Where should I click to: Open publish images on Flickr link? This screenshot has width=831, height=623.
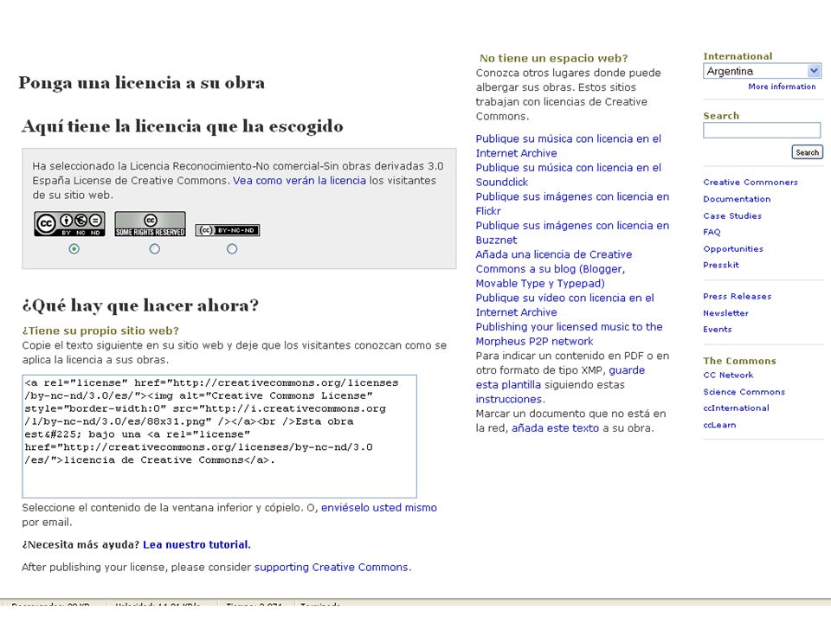coord(572,204)
